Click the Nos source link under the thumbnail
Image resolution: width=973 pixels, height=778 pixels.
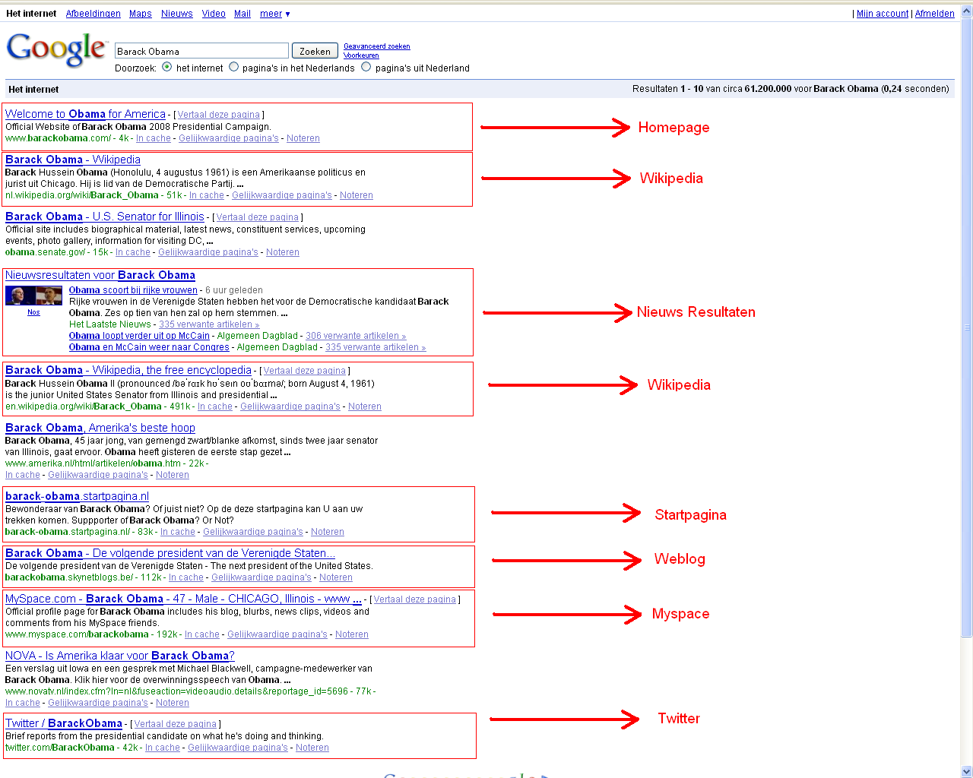coord(33,312)
